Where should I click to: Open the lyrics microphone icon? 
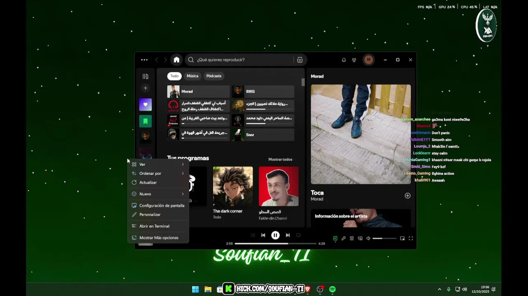(343, 238)
